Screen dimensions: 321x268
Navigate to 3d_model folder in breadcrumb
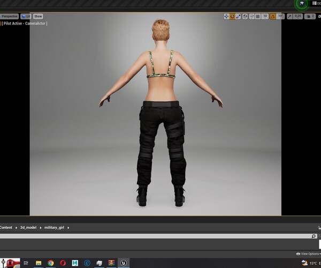(28, 227)
